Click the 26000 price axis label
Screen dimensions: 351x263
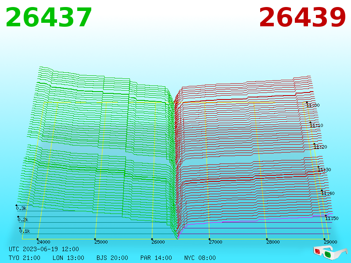point(158,242)
